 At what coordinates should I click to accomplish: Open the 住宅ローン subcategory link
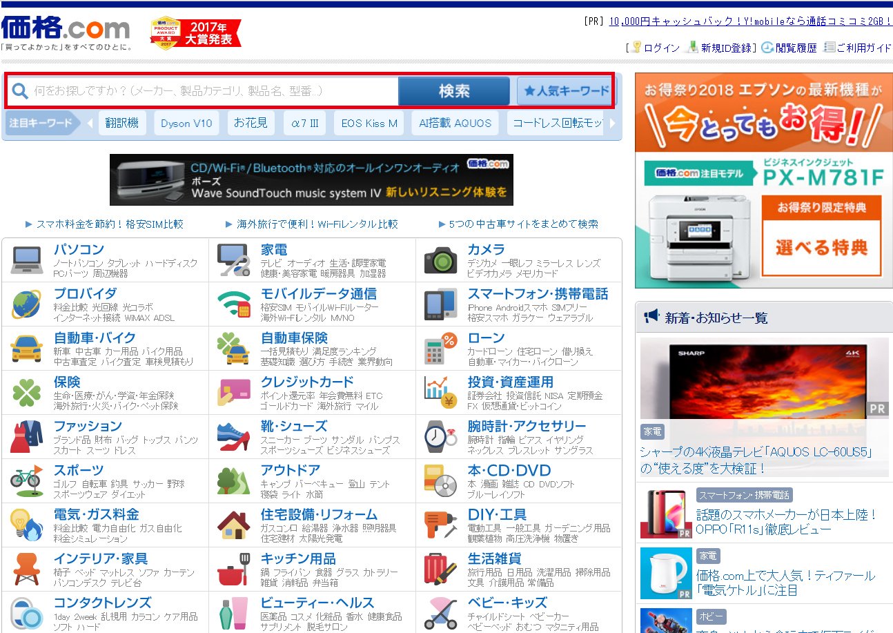pos(538,351)
